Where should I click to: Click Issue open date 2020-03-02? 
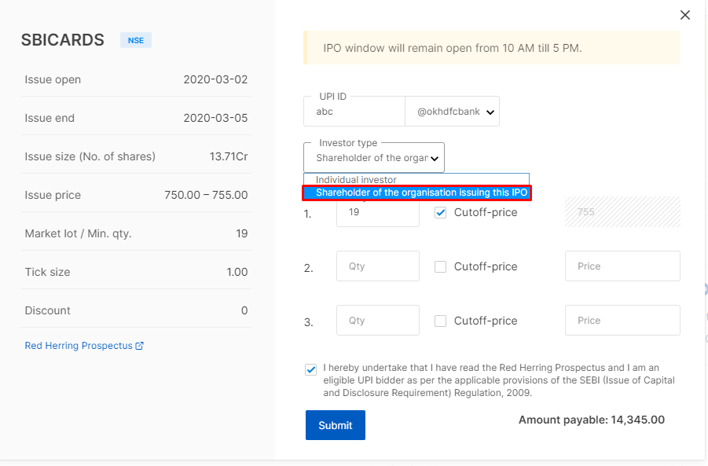[215, 79]
